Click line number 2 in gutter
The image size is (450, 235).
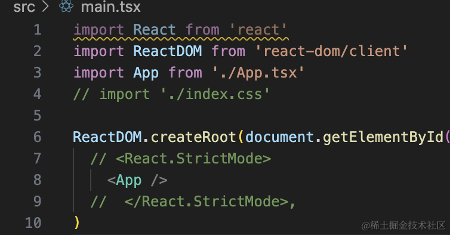(x=38, y=51)
